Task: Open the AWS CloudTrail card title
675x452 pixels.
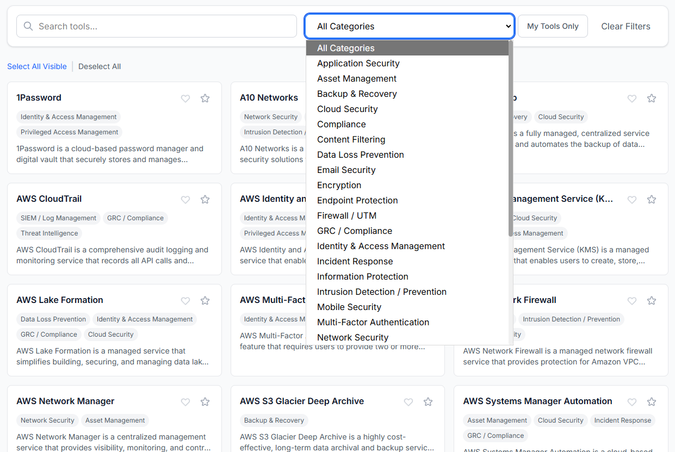Action: point(49,199)
